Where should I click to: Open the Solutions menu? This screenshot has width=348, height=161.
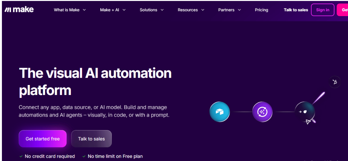pos(152,10)
